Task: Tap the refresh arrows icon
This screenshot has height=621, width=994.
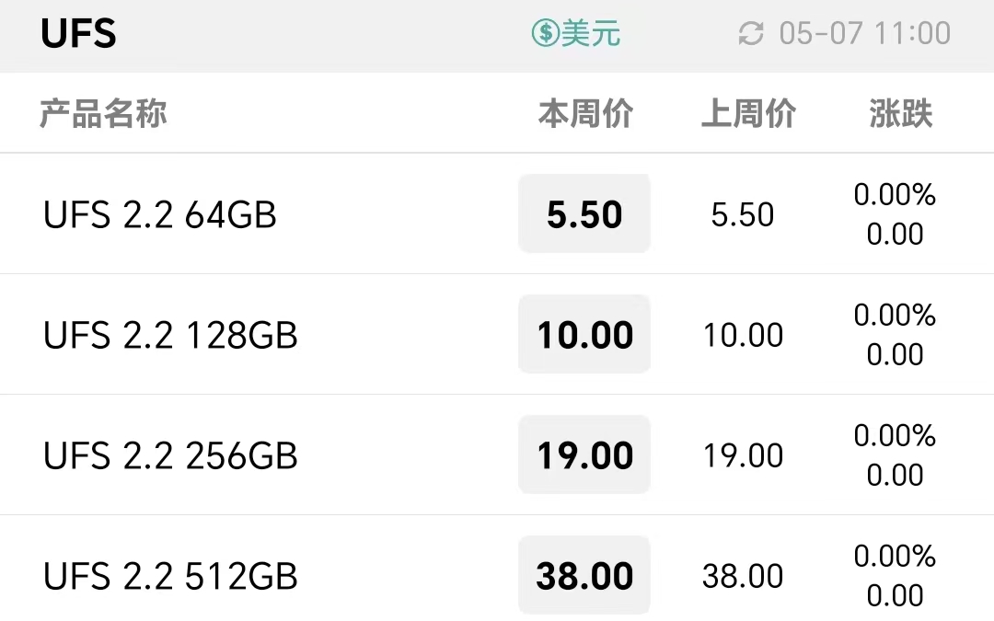Action: (x=751, y=34)
